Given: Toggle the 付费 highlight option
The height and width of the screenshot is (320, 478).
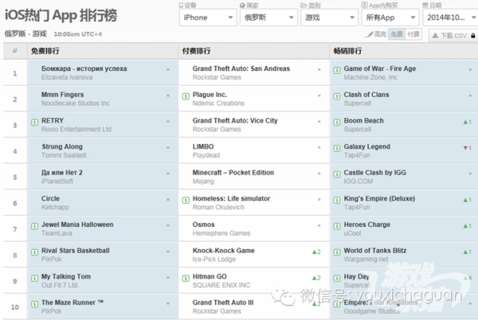Looking at the screenshot, I should tap(413, 34).
